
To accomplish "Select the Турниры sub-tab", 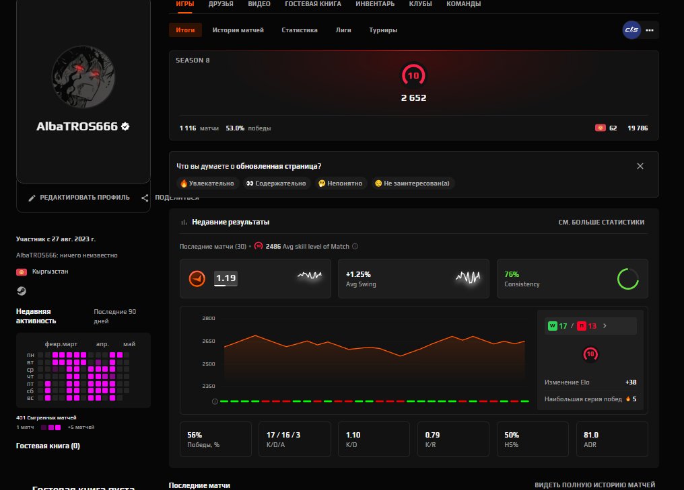I will [383, 30].
